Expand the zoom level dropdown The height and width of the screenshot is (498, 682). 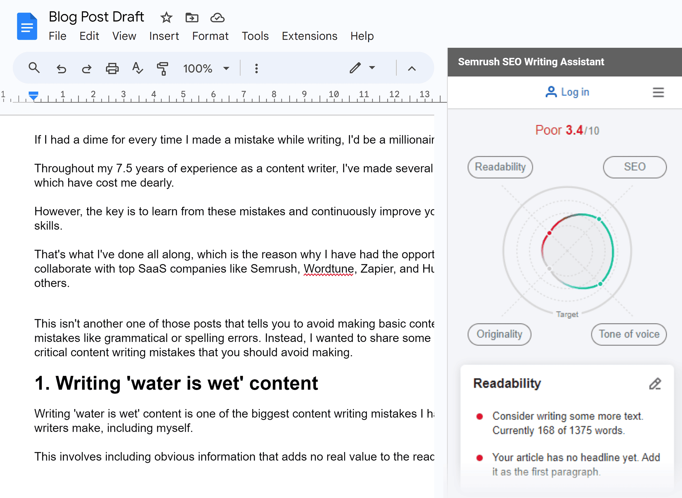225,67
